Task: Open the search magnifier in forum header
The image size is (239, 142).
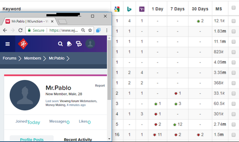Action: [60, 44]
